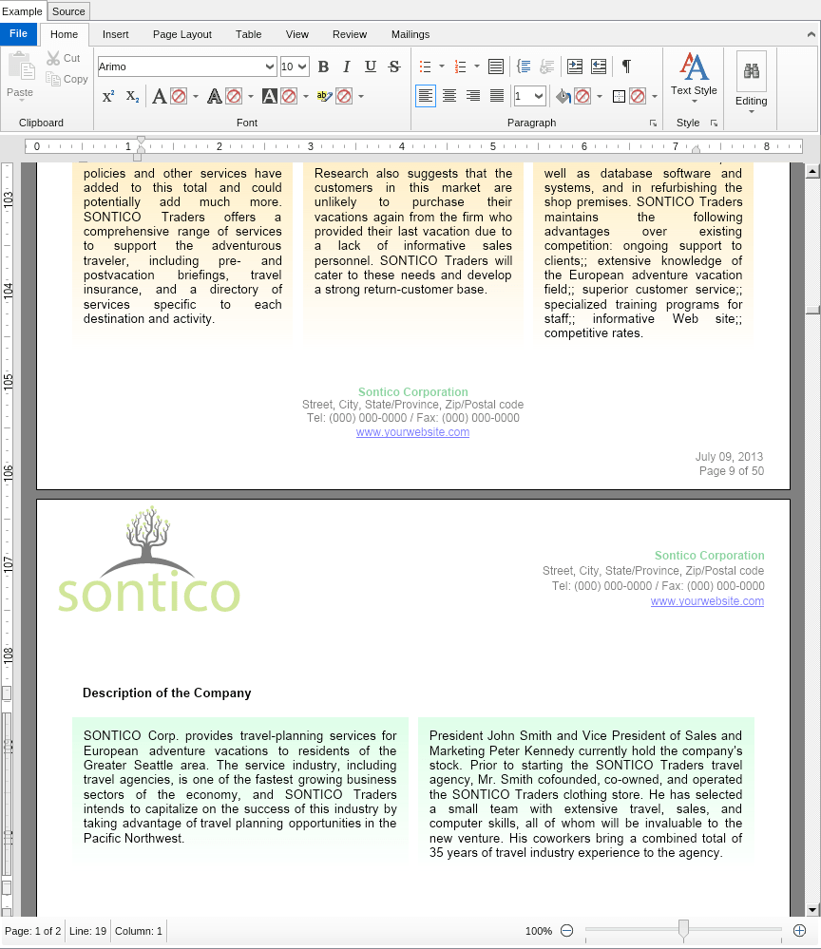Viewport: 821px width, 949px height.
Task: Center align the paragraph
Action: [449, 96]
